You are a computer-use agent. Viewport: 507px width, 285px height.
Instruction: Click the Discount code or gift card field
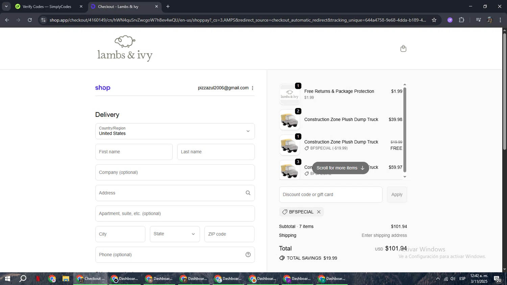pyautogui.click(x=331, y=195)
